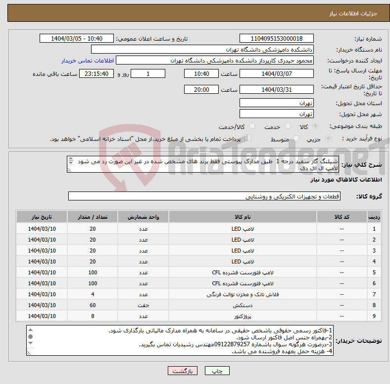Click the واحد شمارش column header
Screen dimensions: 390x384
coord(143,217)
